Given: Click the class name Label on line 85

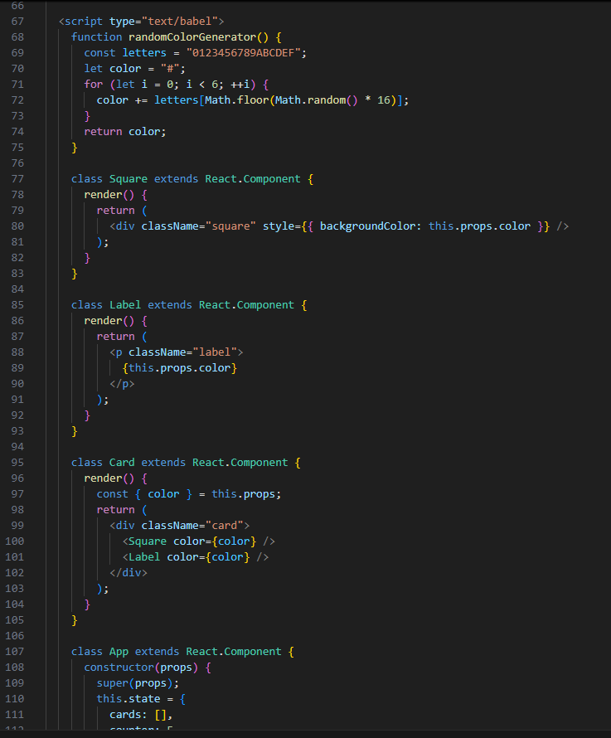Looking at the screenshot, I should tap(125, 305).
